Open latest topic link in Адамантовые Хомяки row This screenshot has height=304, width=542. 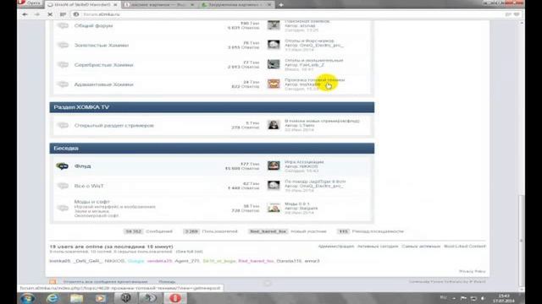(314, 80)
